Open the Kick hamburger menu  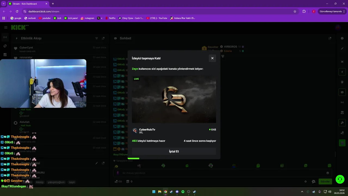pos(6,27)
